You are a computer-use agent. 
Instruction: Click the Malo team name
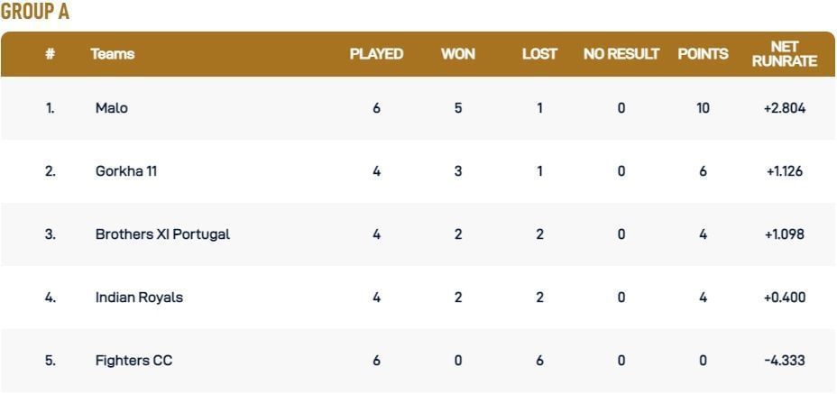pyautogui.click(x=112, y=108)
